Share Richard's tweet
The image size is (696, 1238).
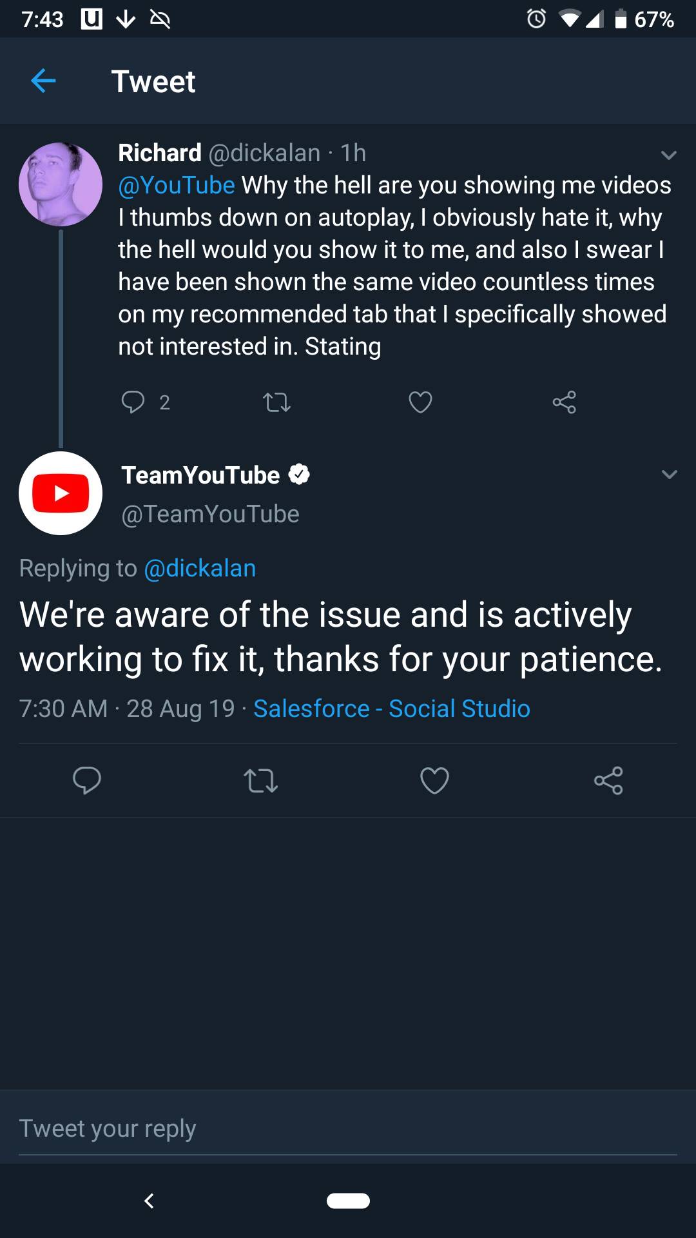564,402
